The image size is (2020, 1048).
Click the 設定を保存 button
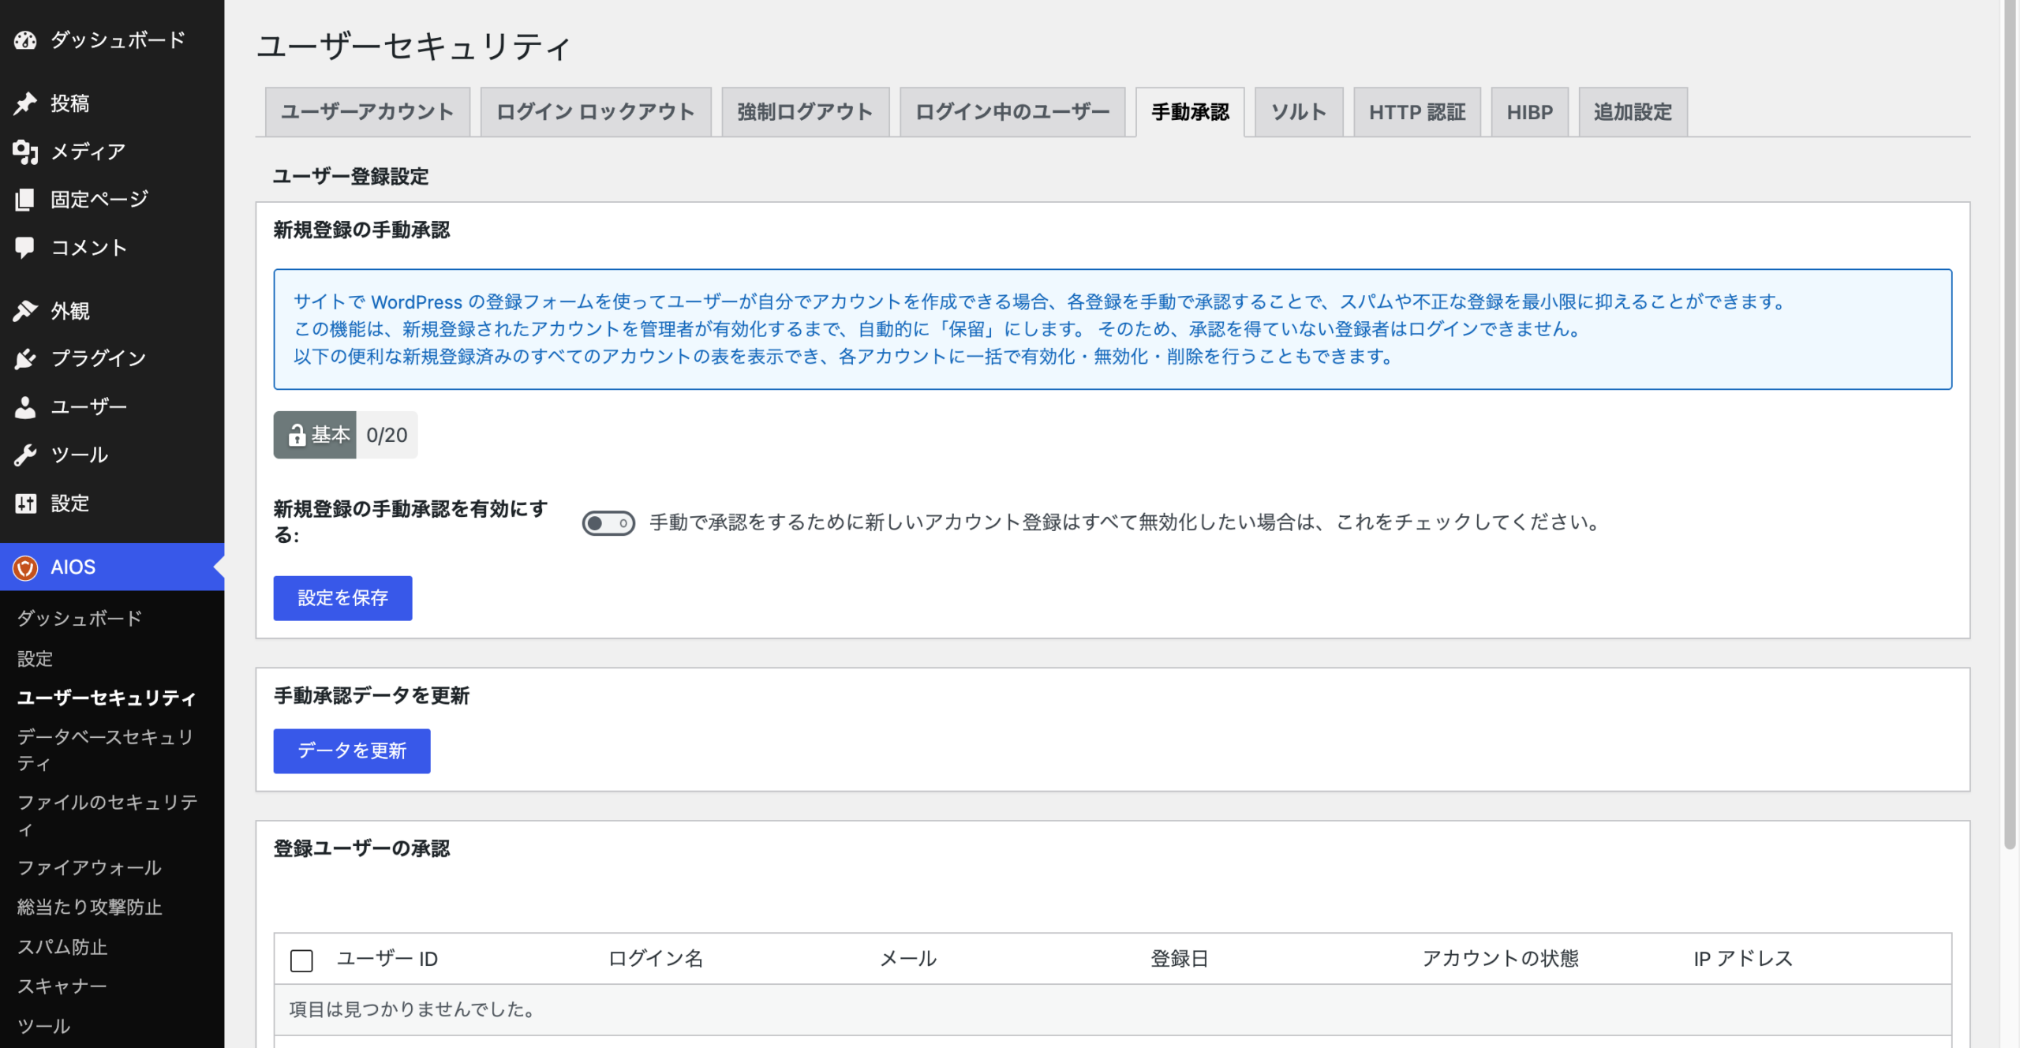click(342, 598)
